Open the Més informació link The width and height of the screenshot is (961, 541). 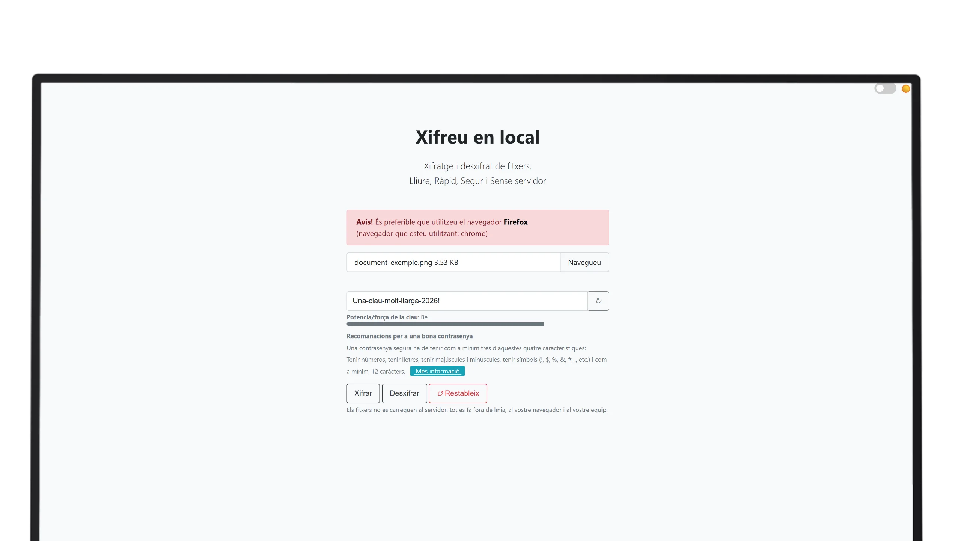pyautogui.click(x=437, y=371)
